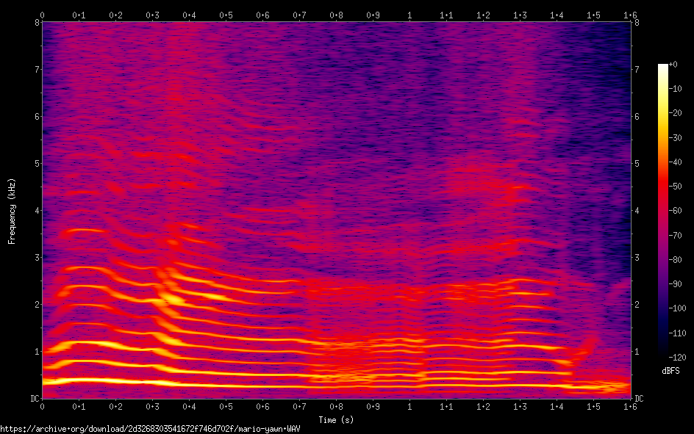694x434 pixels.
Task: Click the DC label on left frequency axis
Action: [x=33, y=399]
